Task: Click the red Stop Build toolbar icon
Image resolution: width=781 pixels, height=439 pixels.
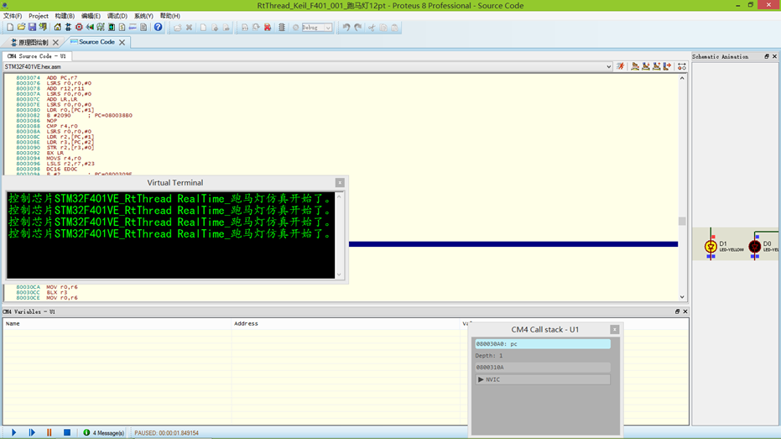Action: (267, 28)
